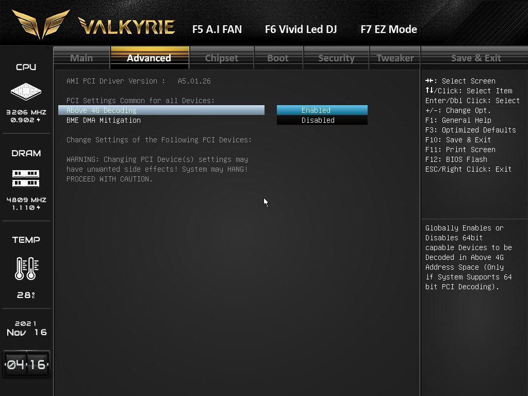Click the CPU 0.902 voltage readout
Viewport: 528px width, 396px height.
coord(26,120)
